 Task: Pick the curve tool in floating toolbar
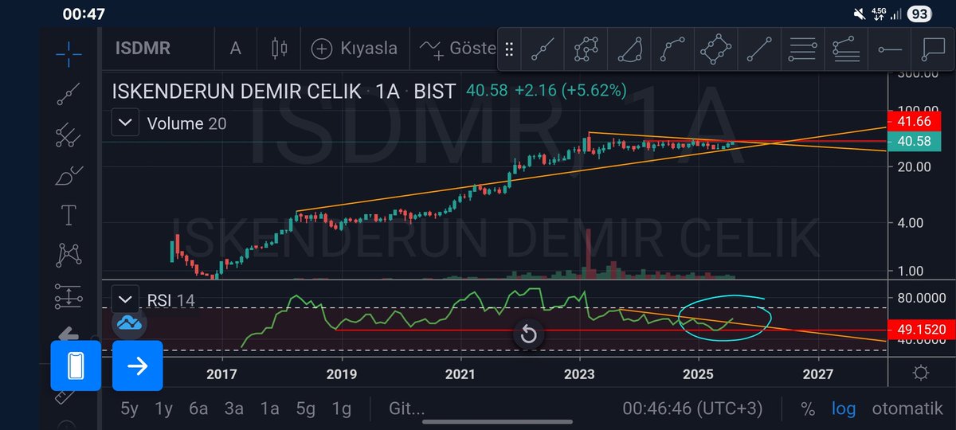click(672, 49)
